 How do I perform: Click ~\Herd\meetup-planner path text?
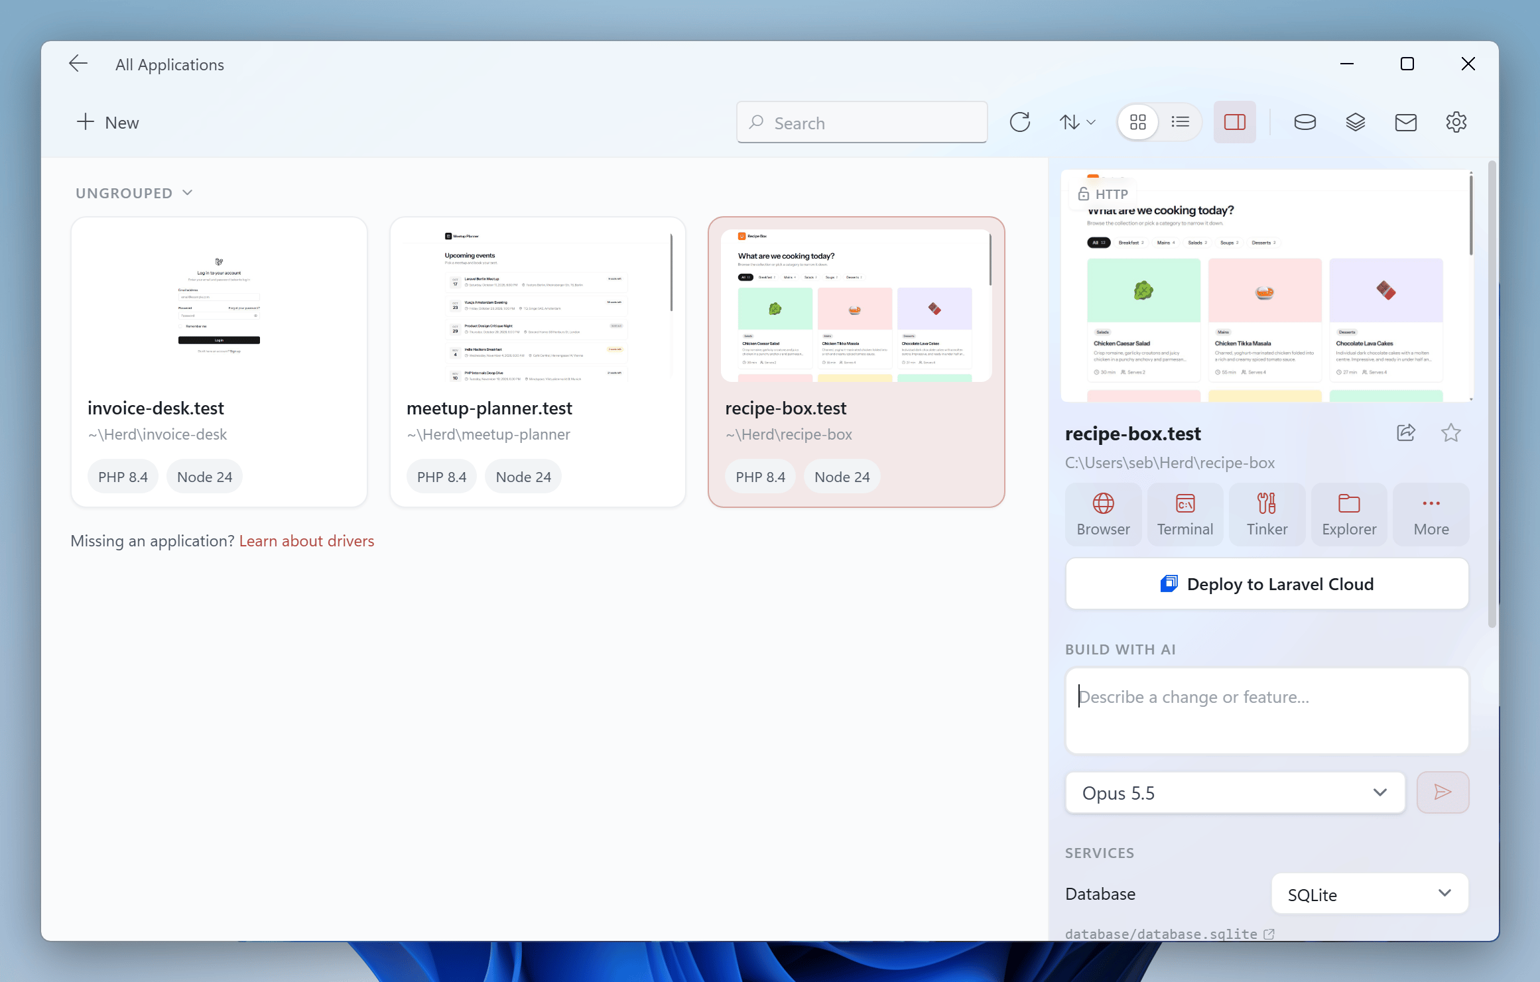tap(488, 434)
